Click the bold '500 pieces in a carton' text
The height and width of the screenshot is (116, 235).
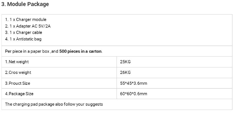[x=80, y=51]
